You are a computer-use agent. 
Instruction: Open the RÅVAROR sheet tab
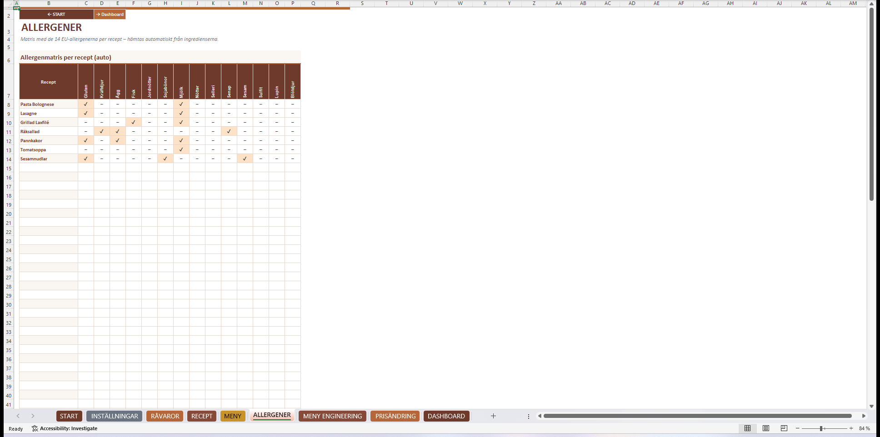pyautogui.click(x=165, y=416)
